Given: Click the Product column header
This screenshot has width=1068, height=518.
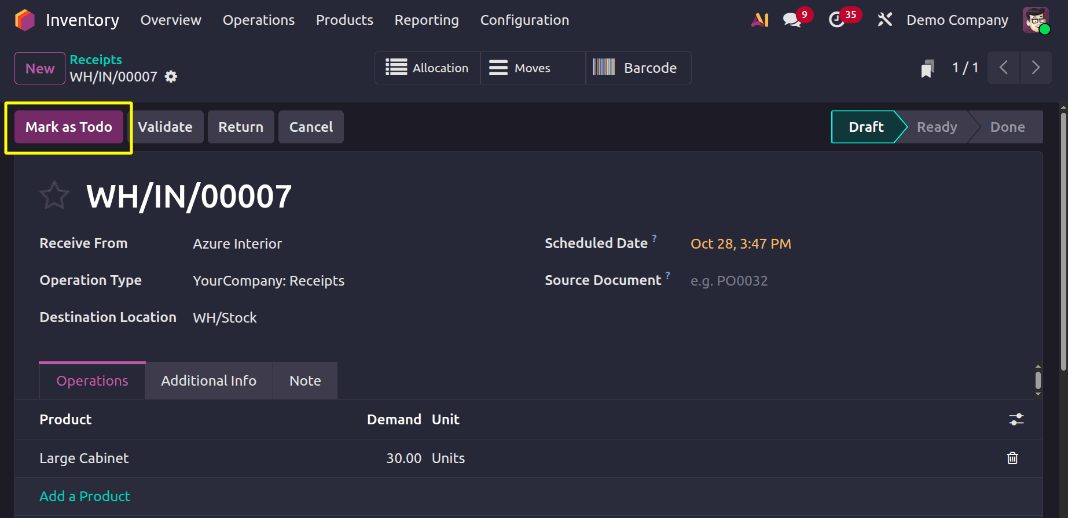Looking at the screenshot, I should [65, 419].
